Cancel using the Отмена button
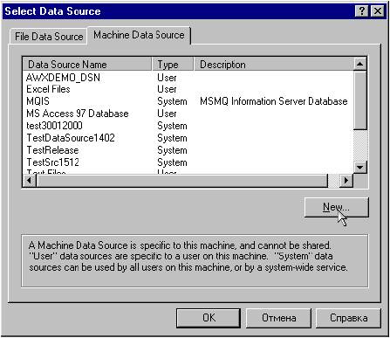This screenshot has width=390, height=338. tap(278, 318)
